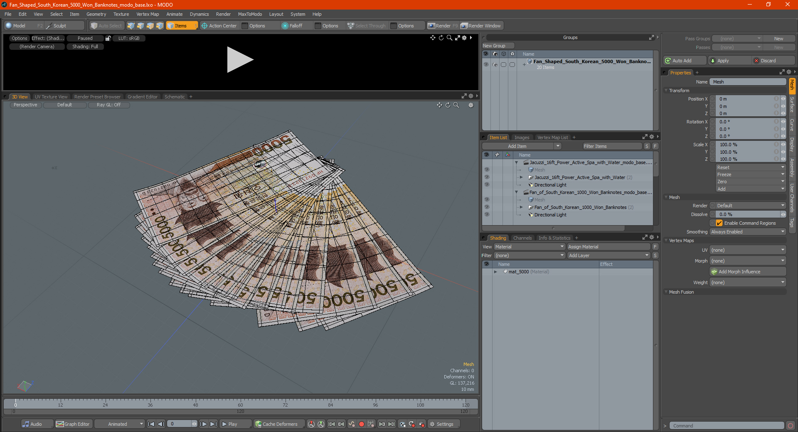Switch to Schematic tab
Screen dimensions: 798x432
175,97
